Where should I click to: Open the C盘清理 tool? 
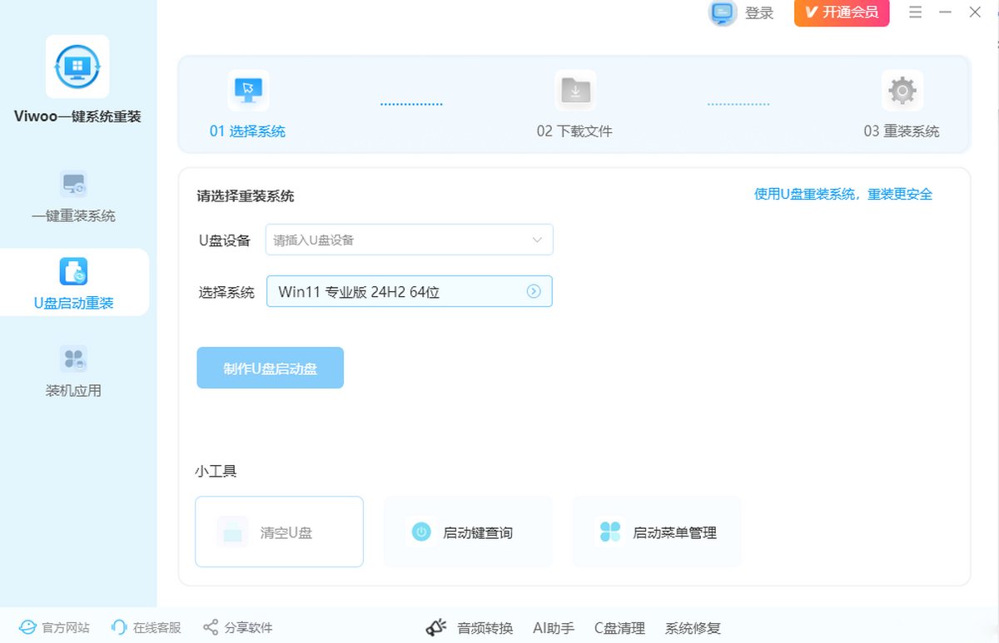[x=619, y=628]
